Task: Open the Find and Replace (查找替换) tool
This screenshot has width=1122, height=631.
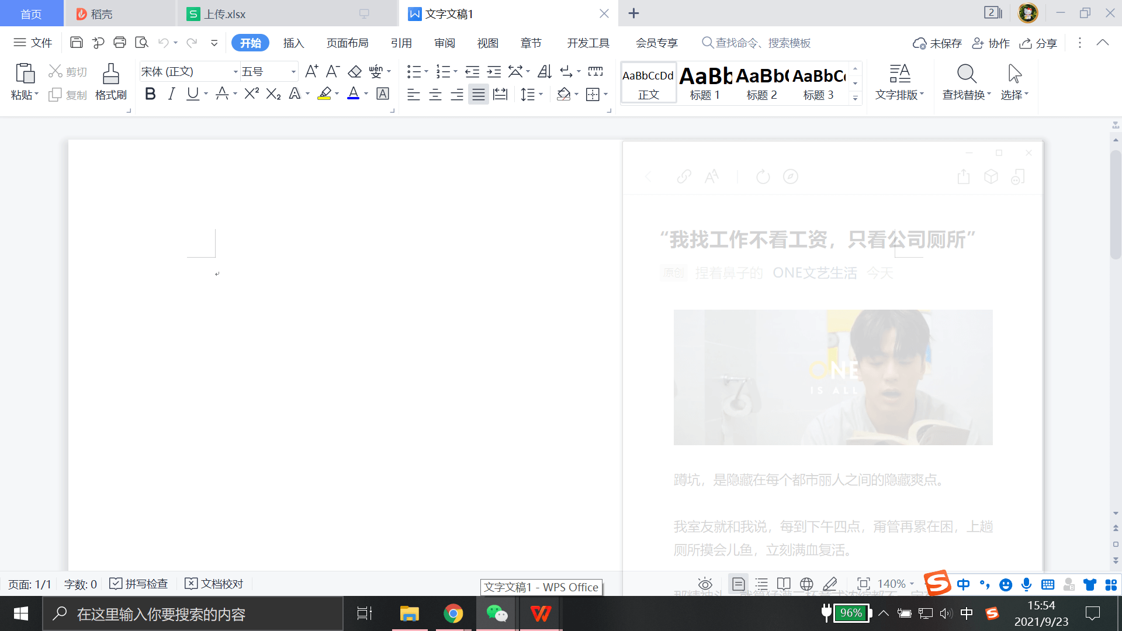Action: tap(966, 81)
